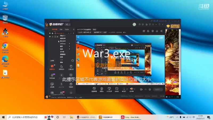The height and width of the screenshot is (120, 213).
Task: Click the start broadcast button
Action: (x=158, y=89)
